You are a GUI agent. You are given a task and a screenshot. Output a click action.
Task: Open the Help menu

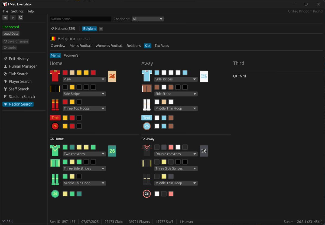coord(30,11)
